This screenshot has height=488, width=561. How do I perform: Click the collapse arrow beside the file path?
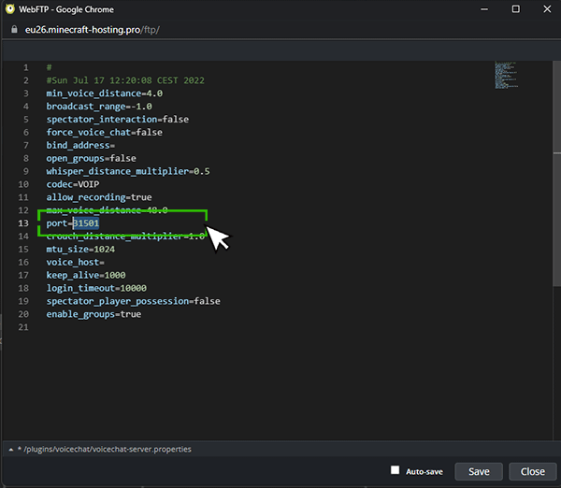10,450
